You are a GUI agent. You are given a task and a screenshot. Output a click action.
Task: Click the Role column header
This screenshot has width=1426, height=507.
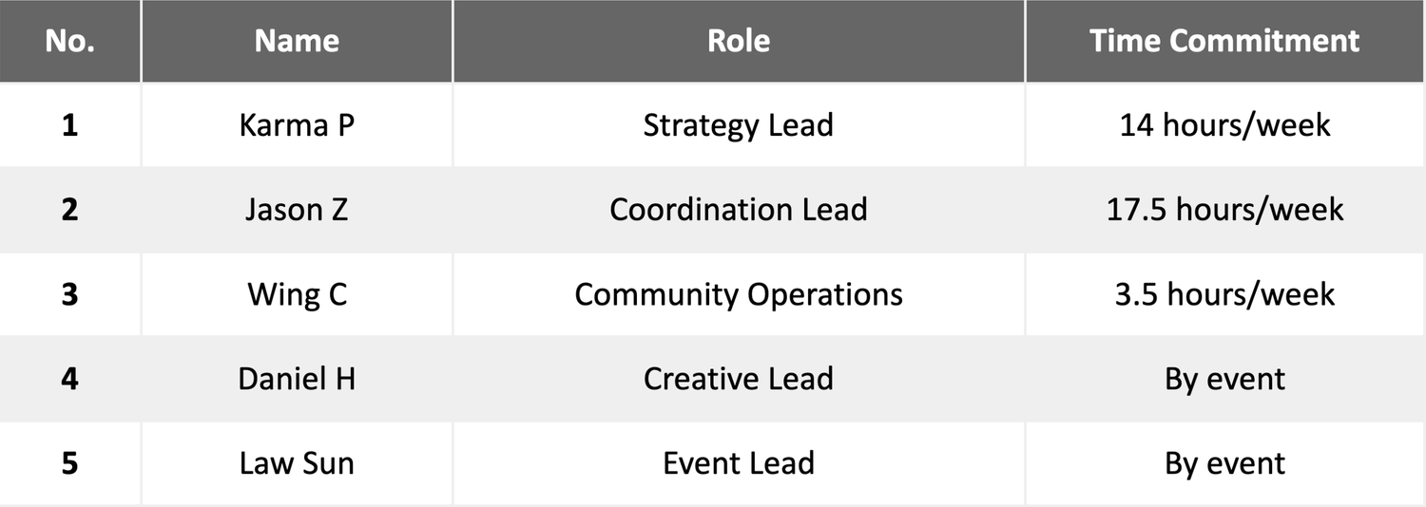click(739, 41)
